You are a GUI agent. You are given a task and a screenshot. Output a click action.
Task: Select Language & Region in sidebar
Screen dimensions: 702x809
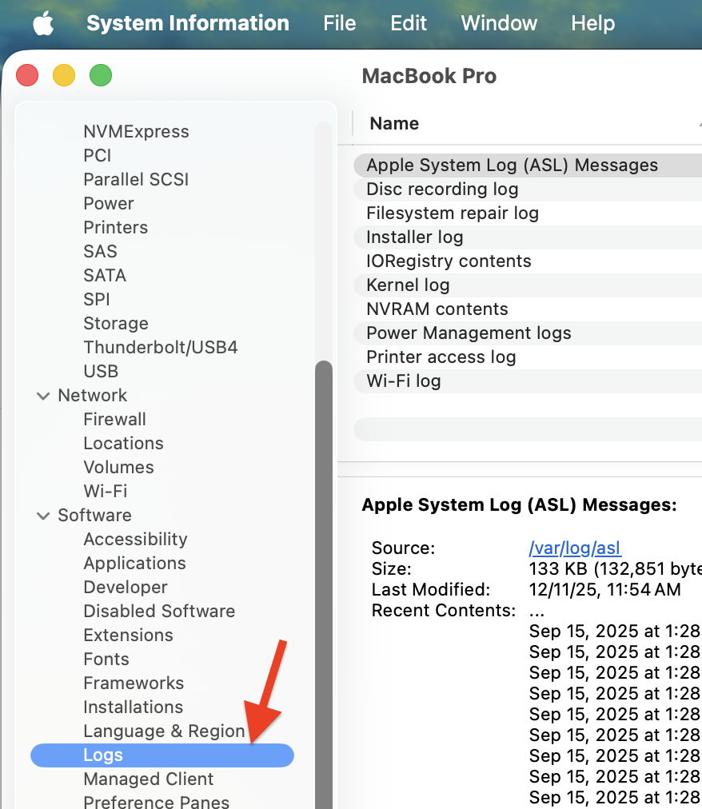(x=164, y=731)
